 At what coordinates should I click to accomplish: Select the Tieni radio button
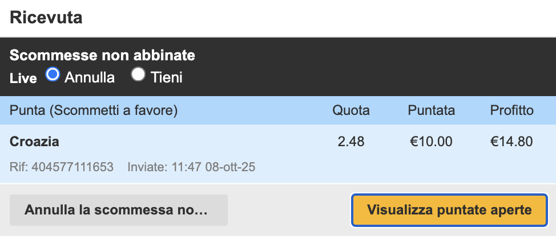coord(139,75)
